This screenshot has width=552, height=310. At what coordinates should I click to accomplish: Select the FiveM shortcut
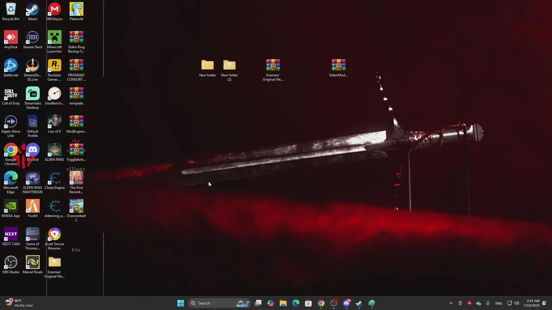[32, 208]
